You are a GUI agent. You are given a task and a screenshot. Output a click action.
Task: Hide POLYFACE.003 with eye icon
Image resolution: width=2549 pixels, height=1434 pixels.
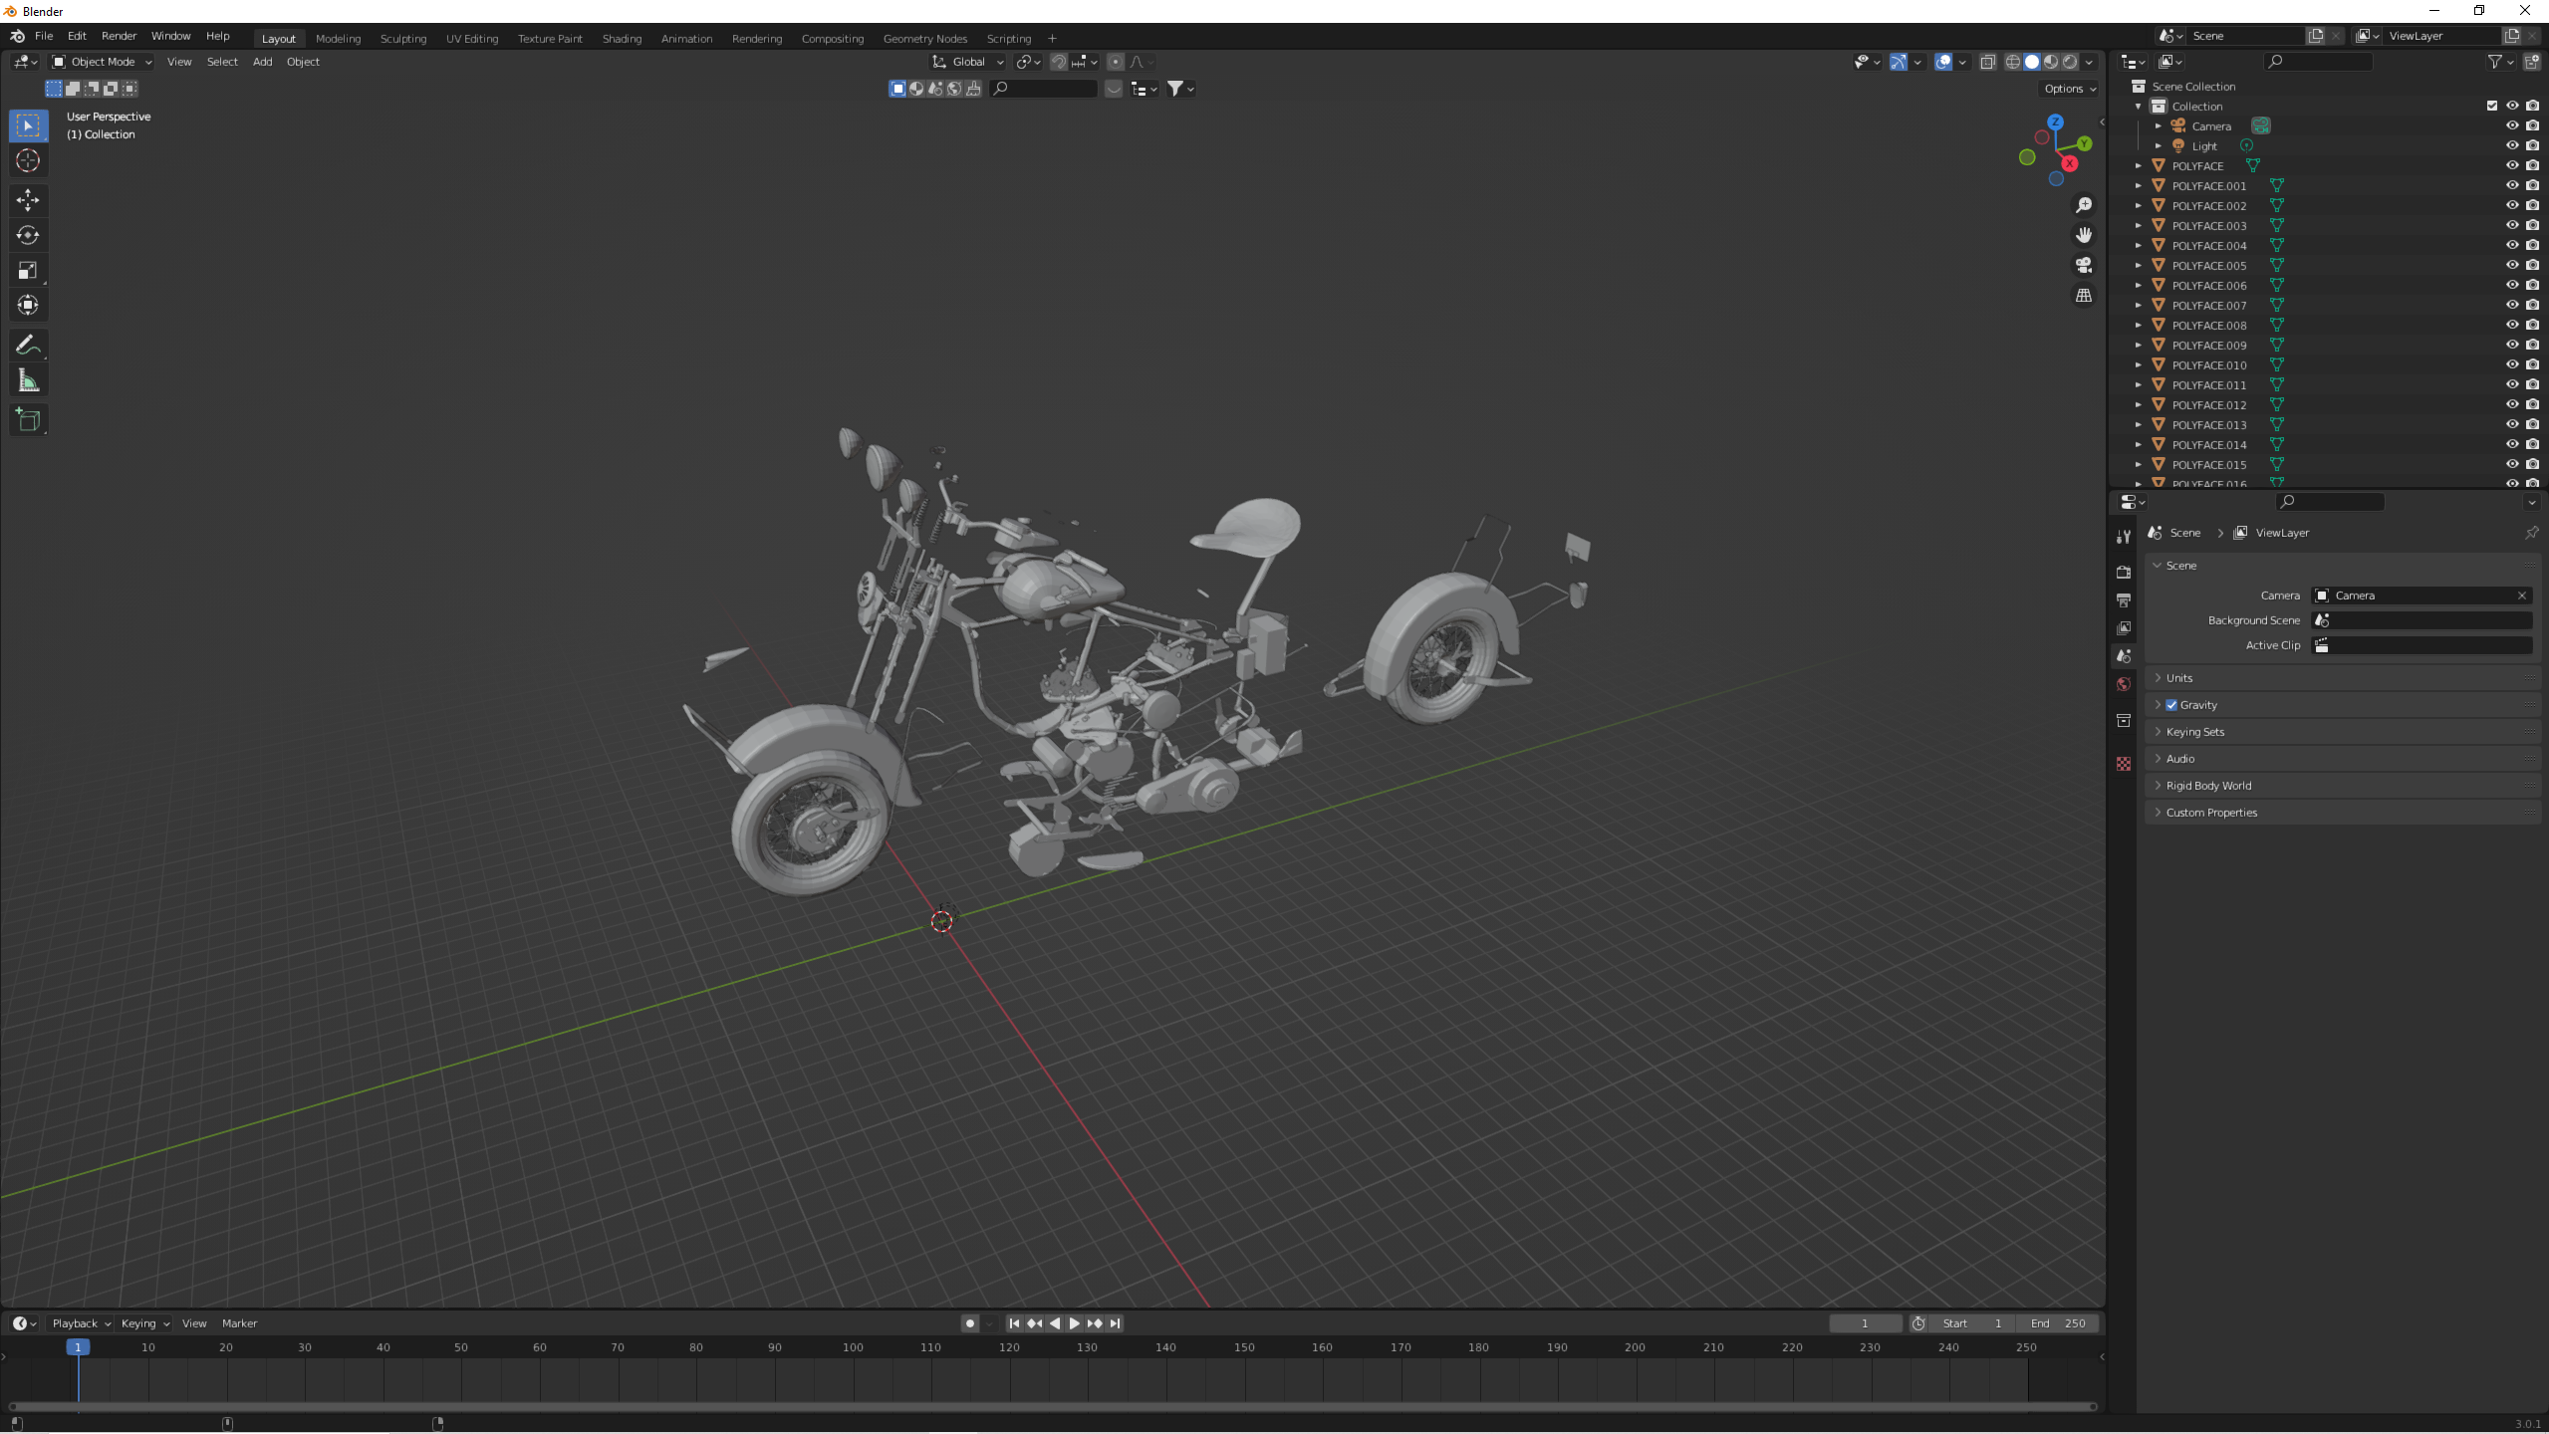[x=2511, y=226]
